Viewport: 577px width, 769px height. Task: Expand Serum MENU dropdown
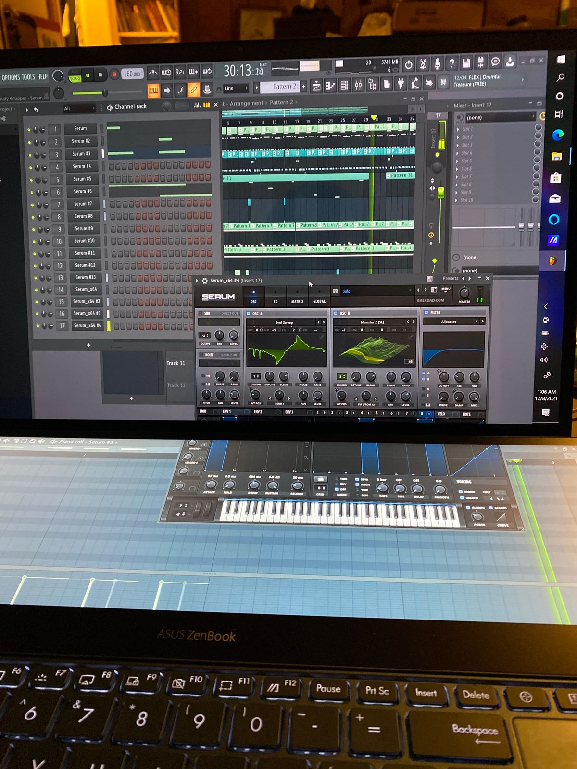pos(446,290)
